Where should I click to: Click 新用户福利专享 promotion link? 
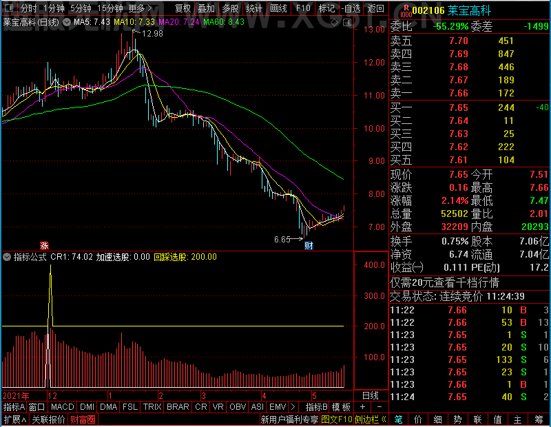[x=289, y=419]
